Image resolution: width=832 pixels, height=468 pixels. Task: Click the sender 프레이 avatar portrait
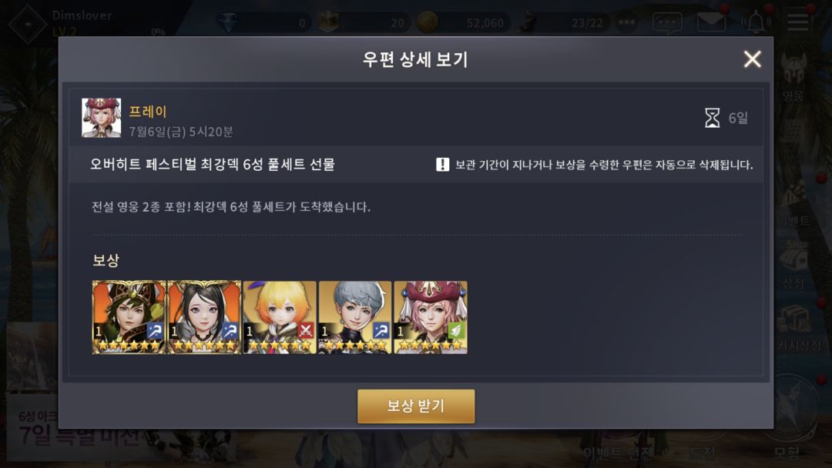(102, 118)
